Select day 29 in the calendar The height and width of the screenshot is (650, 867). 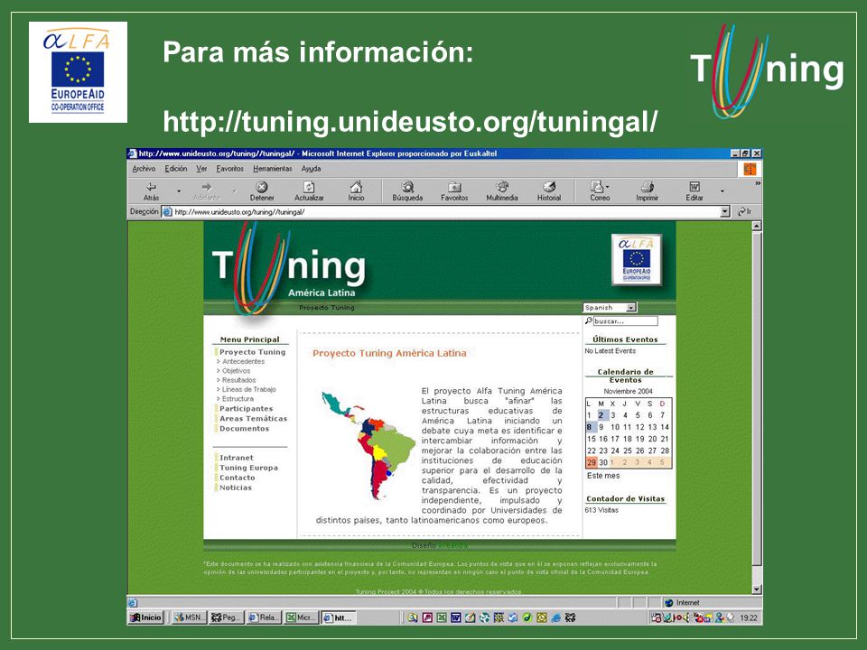(592, 462)
